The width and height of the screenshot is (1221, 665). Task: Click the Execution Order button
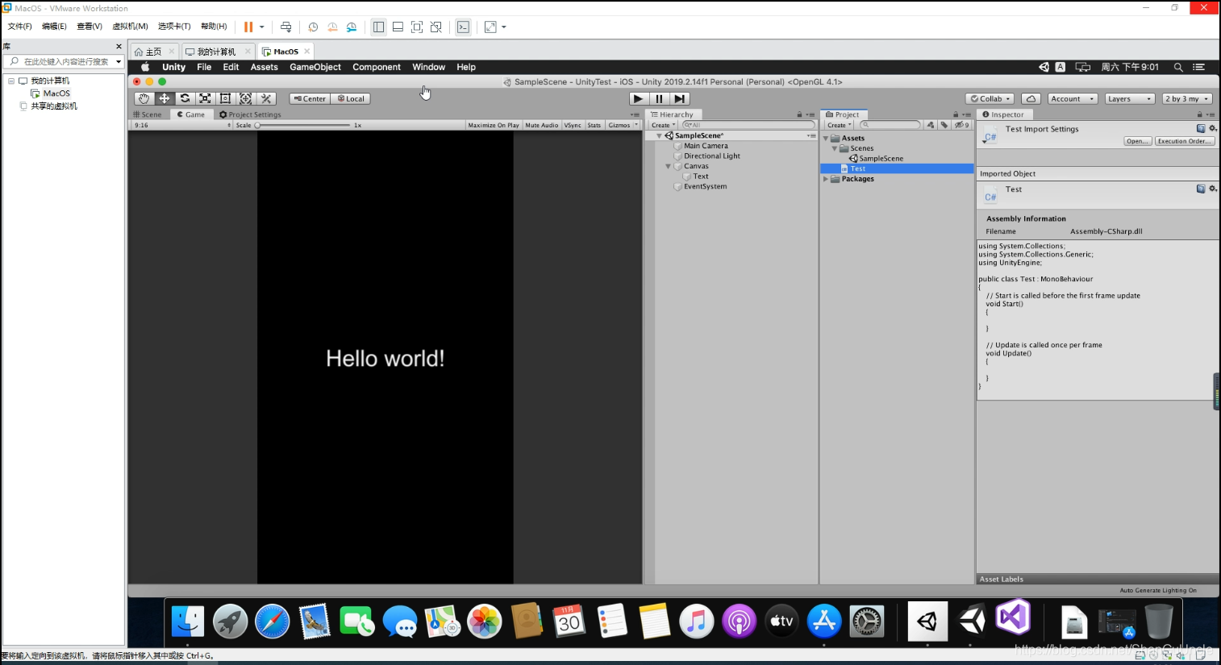(1184, 141)
